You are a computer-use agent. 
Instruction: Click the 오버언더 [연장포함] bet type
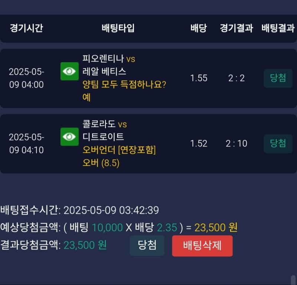pyautogui.click(x=119, y=150)
